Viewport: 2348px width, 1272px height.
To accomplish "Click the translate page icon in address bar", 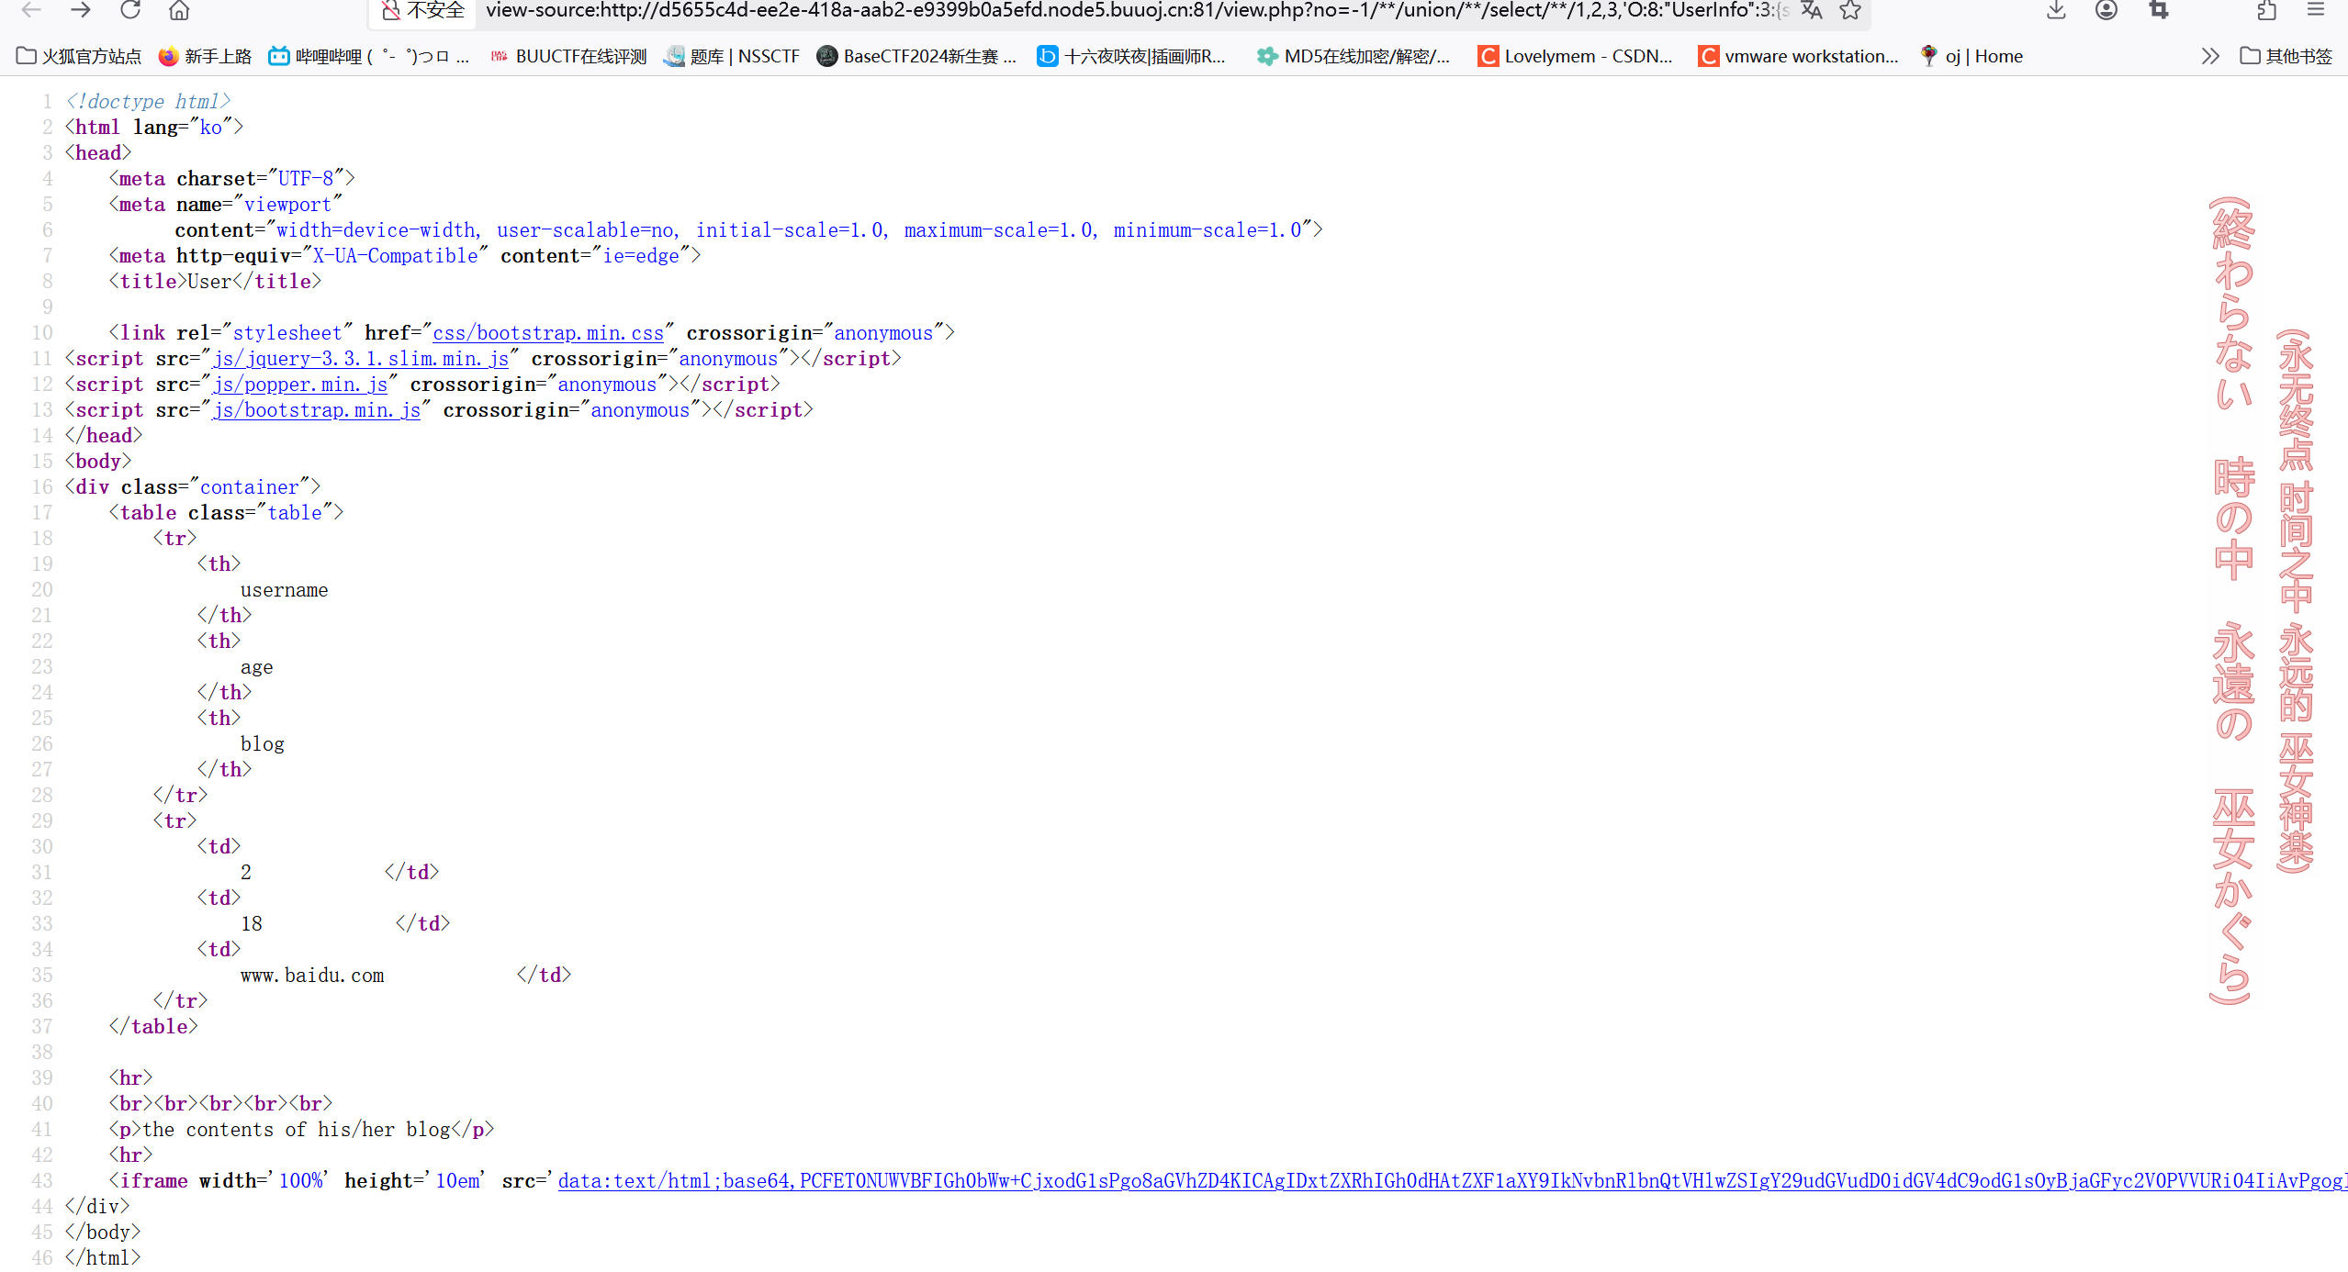I will tap(1811, 10).
